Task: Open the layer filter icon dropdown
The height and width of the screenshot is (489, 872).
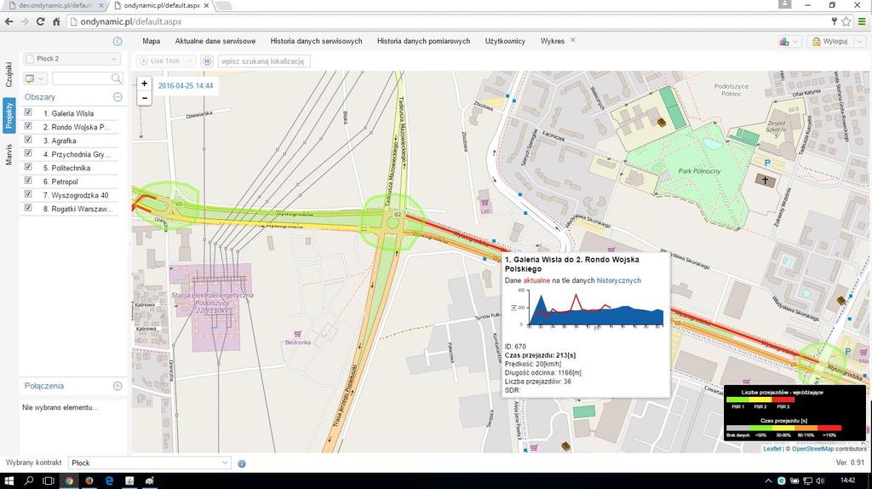Action: (34, 78)
